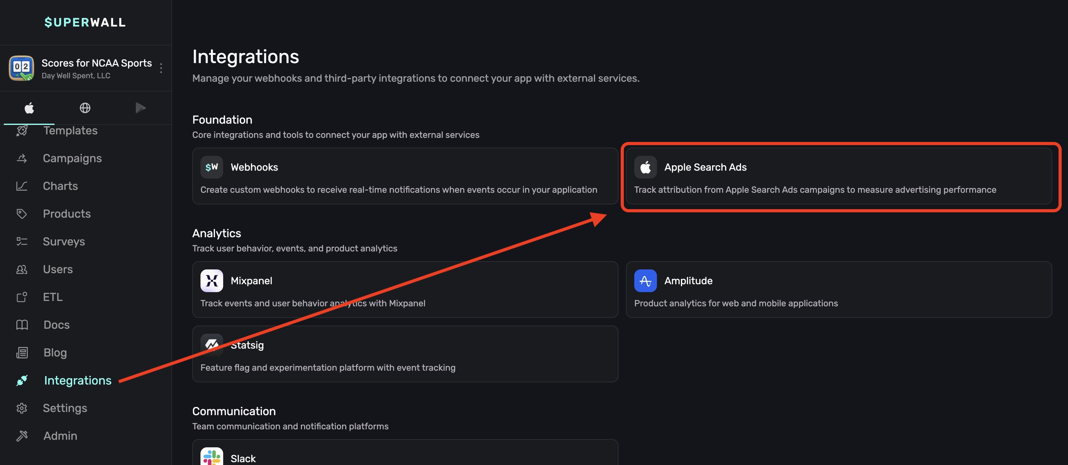The height and width of the screenshot is (465, 1068).
Task: Select the Google Play platform tab
Action: [x=141, y=108]
